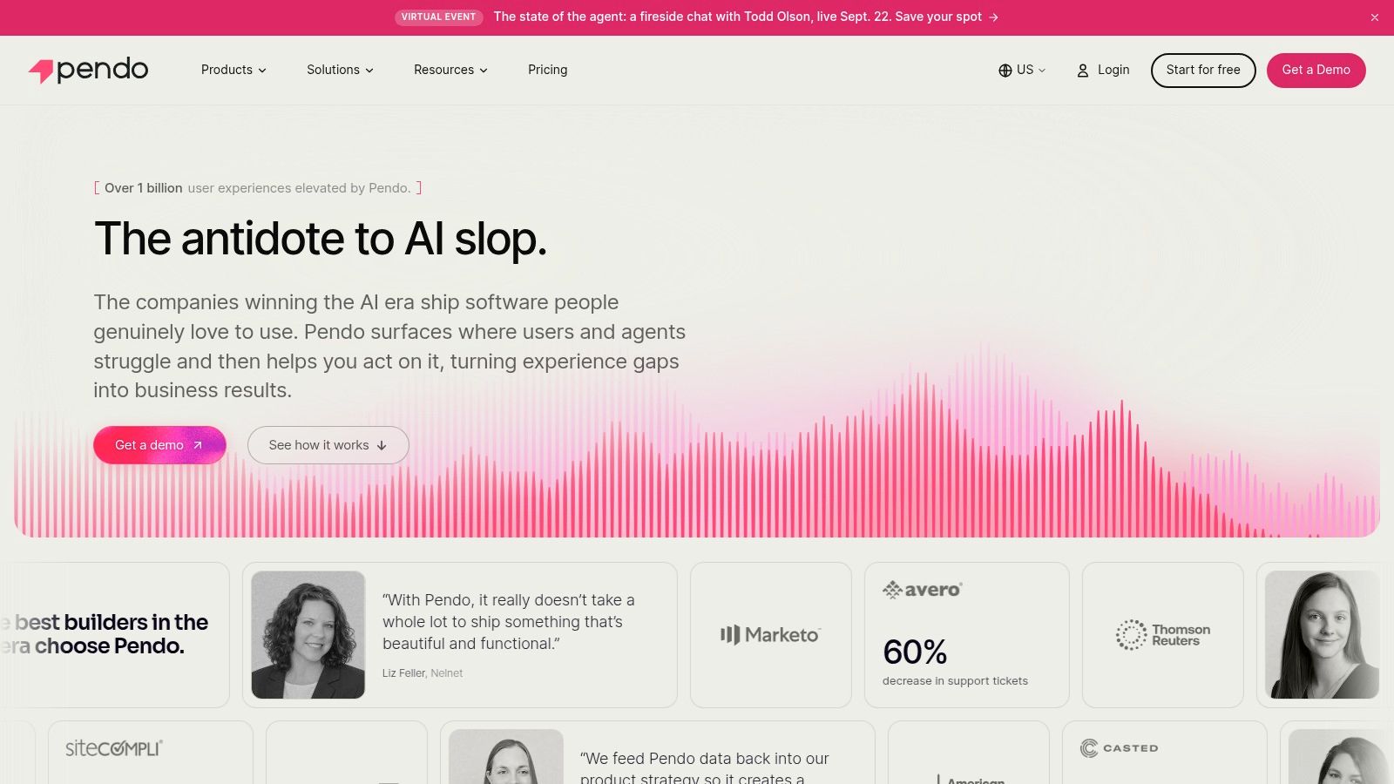
Task: Click the globe icon for region selection
Action: pos(1005,71)
